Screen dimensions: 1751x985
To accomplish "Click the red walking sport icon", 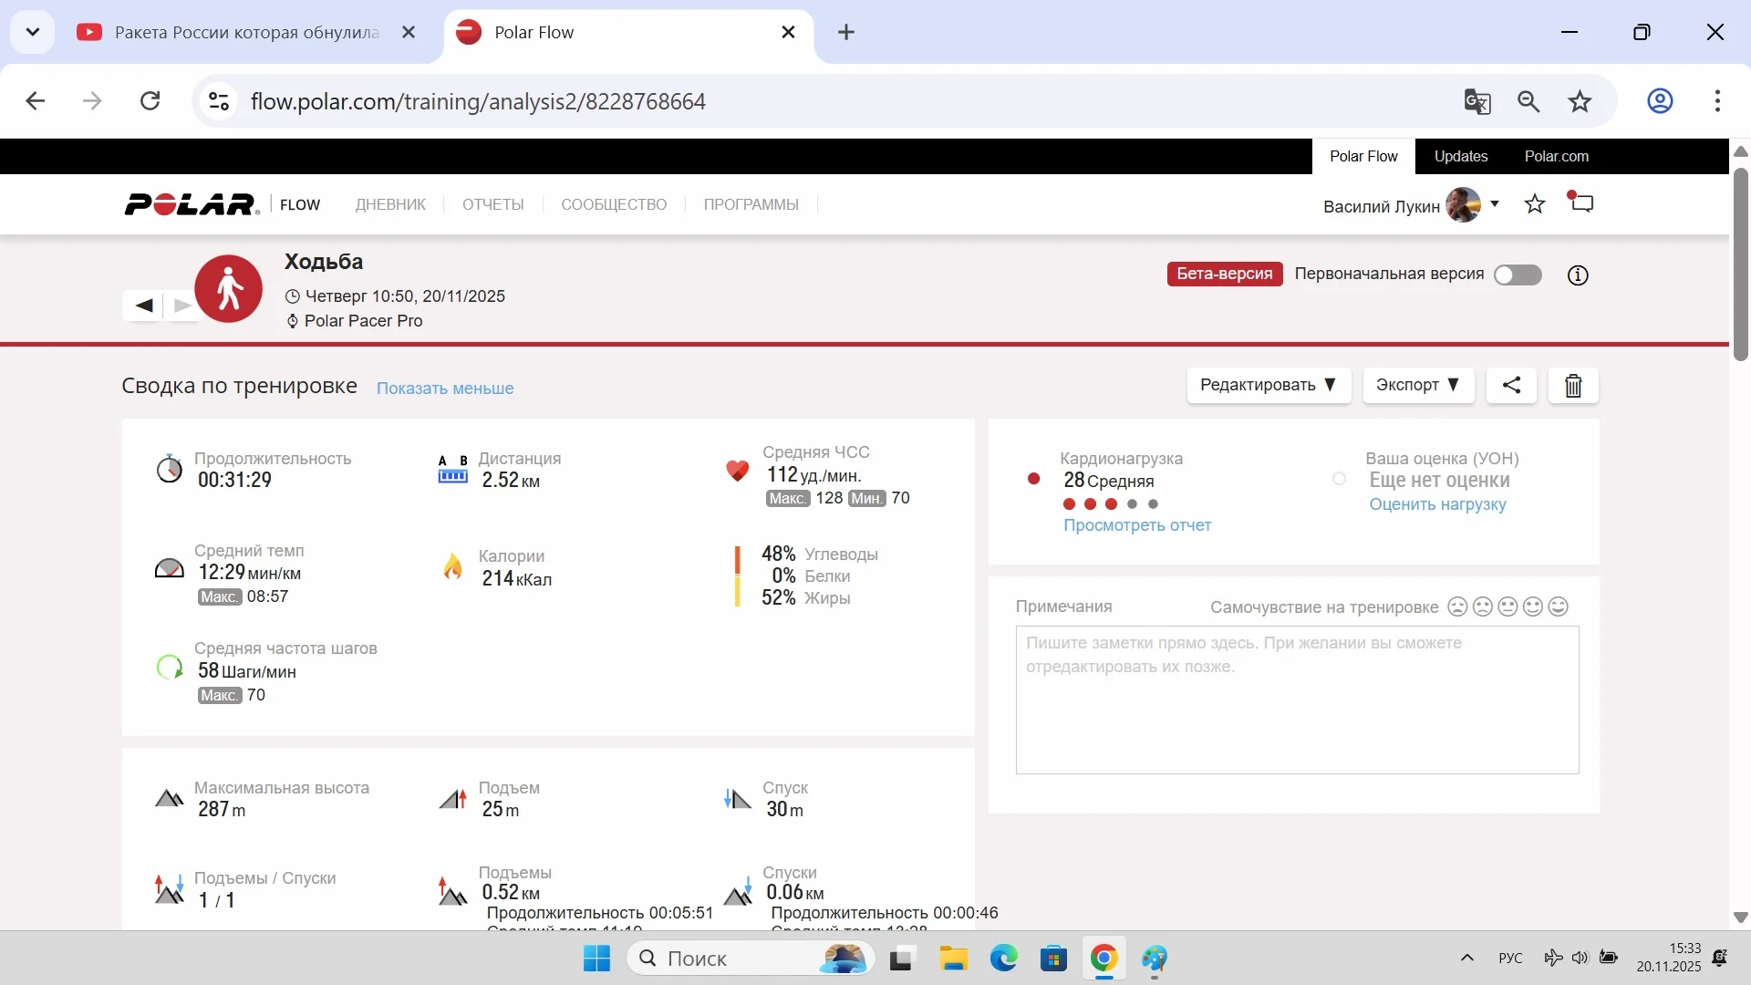I will (x=228, y=288).
